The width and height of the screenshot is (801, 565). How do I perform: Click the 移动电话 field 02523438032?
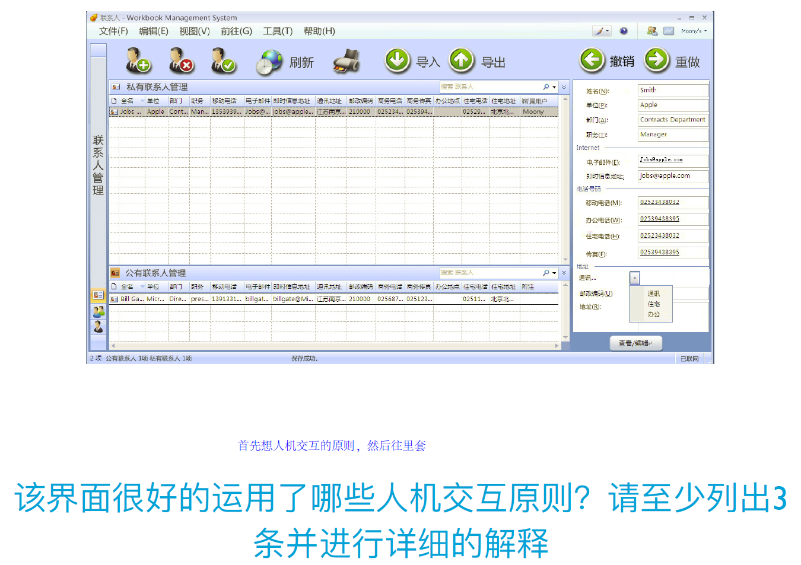pos(673,203)
